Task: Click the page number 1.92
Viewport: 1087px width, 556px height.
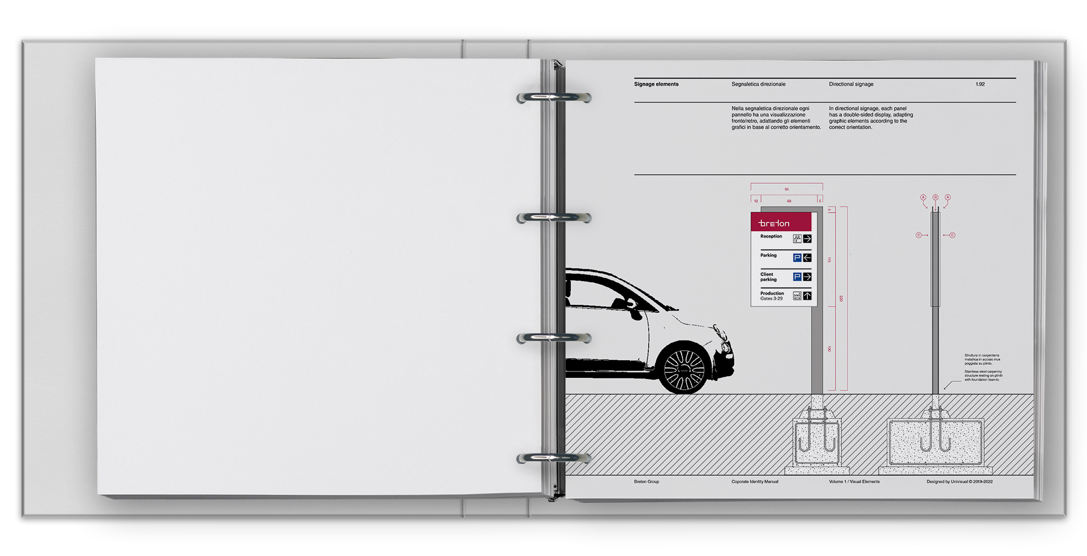Action: tap(980, 84)
